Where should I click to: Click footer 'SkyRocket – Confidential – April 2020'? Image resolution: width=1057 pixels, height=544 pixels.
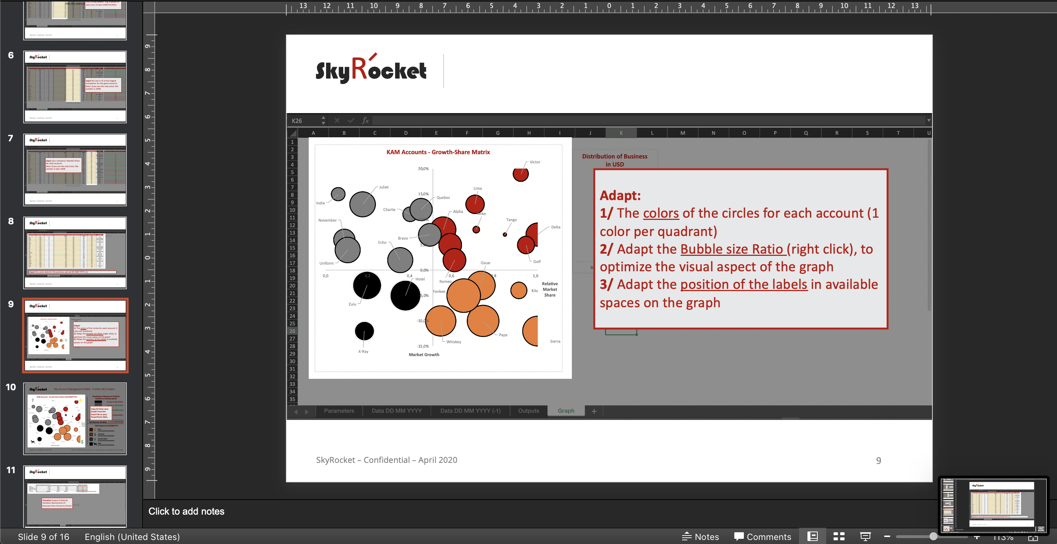click(387, 460)
